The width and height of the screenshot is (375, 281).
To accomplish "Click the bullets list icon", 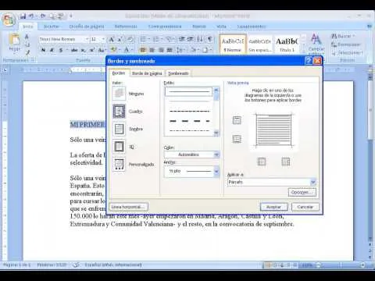I will (x=144, y=39).
